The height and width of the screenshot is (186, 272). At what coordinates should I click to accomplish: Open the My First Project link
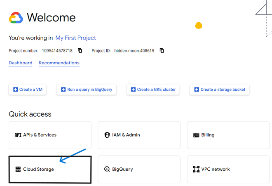tap(76, 38)
